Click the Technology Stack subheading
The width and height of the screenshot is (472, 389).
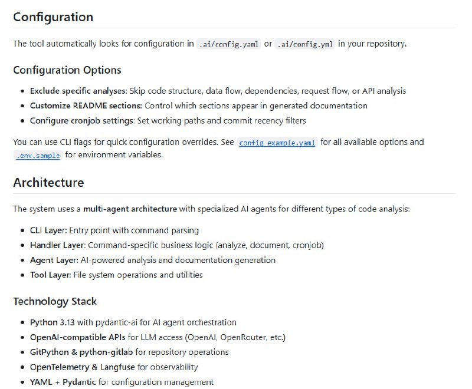(55, 301)
